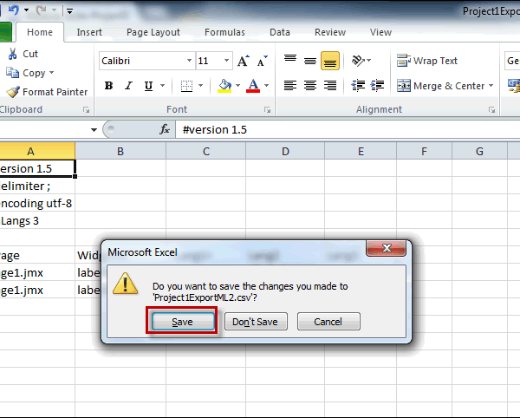Choose Don't Save in the dialog

(x=256, y=321)
